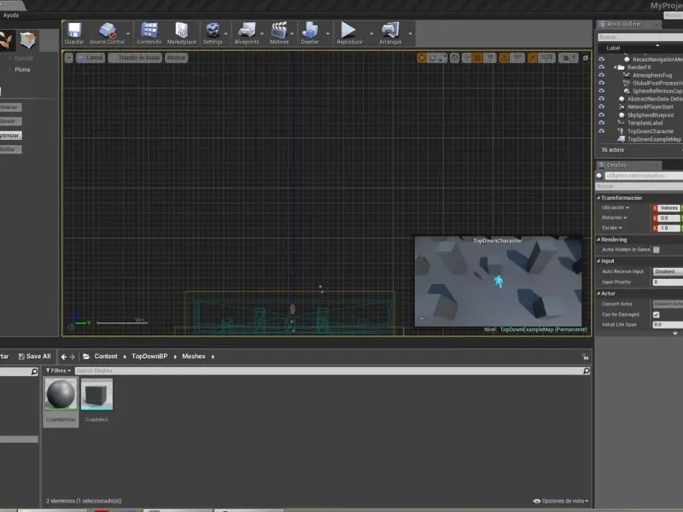Open camera speed 4 setting

pos(569,57)
